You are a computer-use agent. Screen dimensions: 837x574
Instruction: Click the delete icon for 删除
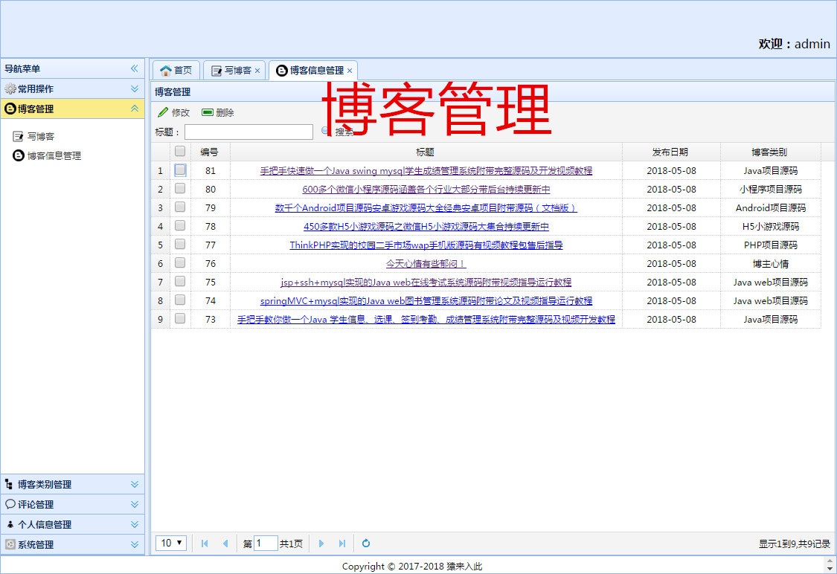[208, 112]
